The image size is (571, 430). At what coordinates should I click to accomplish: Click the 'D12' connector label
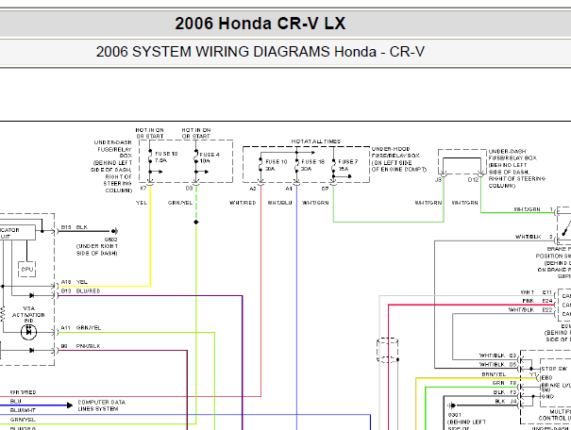tap(473, 180)
